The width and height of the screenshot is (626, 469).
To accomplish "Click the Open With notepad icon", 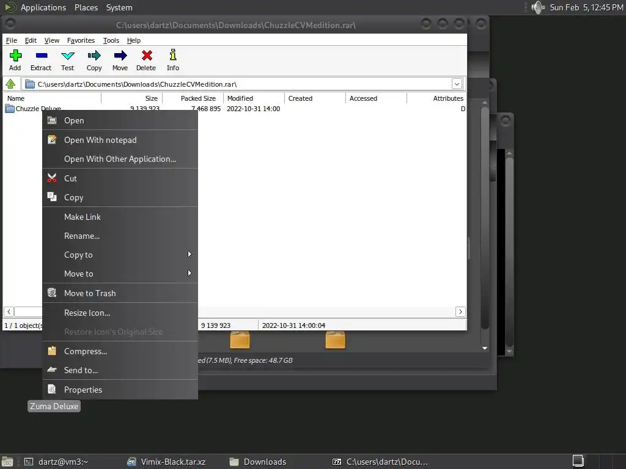I will click(52, 140).
